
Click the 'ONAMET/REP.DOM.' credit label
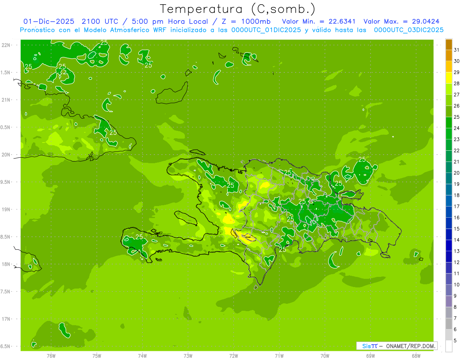point(411,346)
